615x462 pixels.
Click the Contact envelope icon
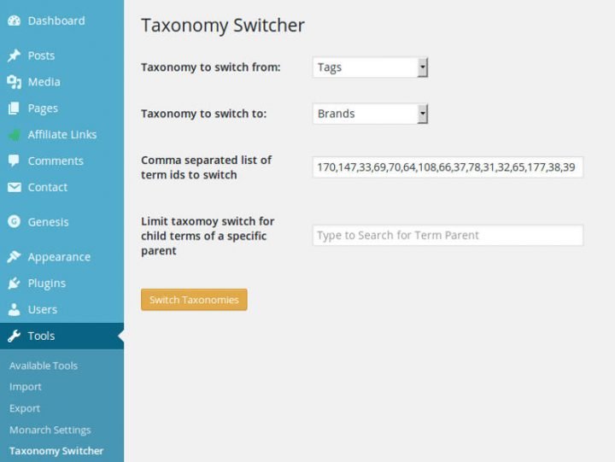pos(15,188)
